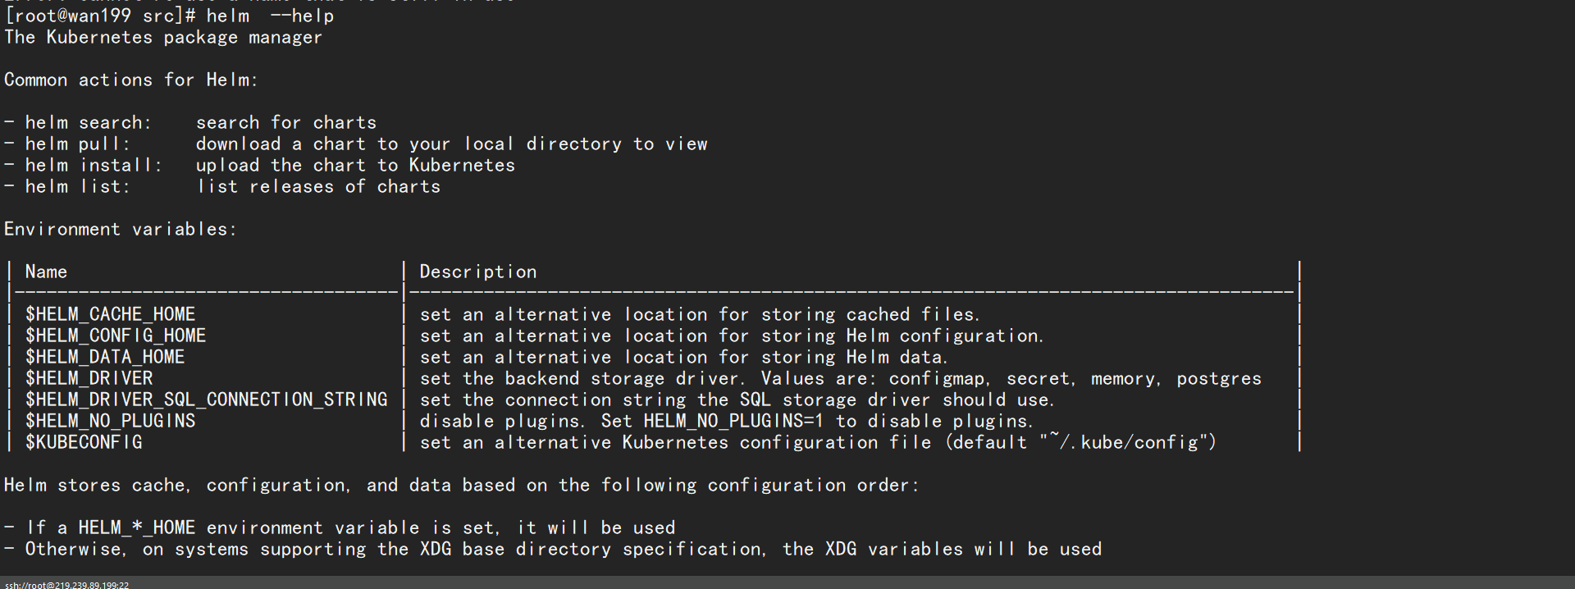
Task: Click the typed 'helm --help' command
Action: 270,16
